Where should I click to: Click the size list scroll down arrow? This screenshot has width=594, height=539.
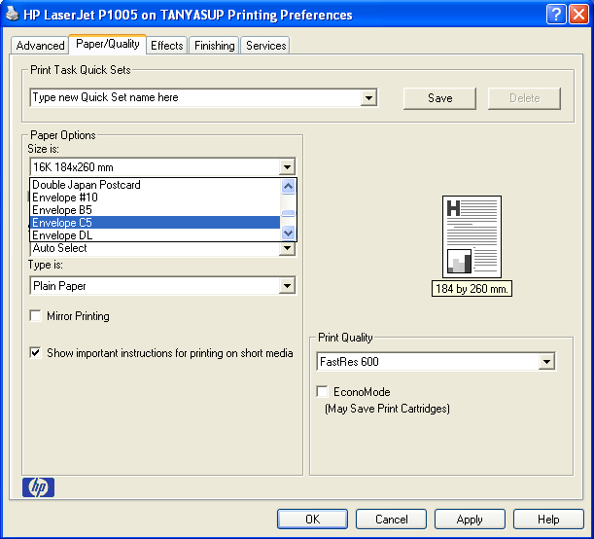[289, 233]
